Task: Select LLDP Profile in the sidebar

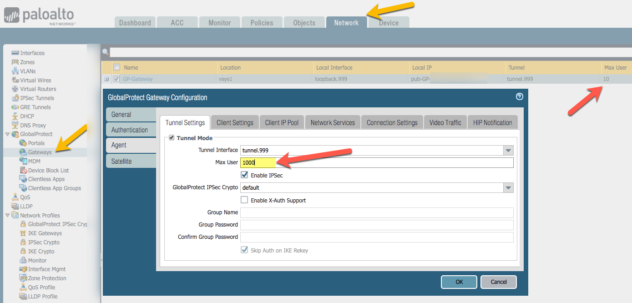Action: click(x=43, y=297)
